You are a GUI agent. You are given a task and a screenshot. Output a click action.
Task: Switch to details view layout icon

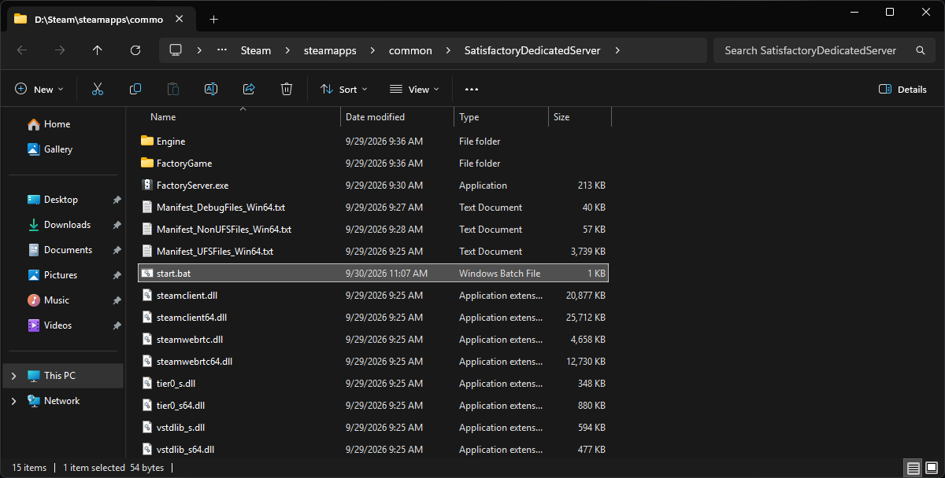pos(913,468)
